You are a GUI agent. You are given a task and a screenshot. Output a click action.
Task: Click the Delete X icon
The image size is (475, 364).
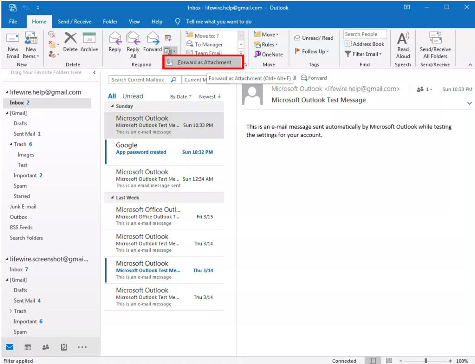71,38
